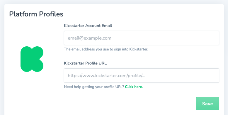
Task: Select the green K brand image
Action: pos(32,59)
